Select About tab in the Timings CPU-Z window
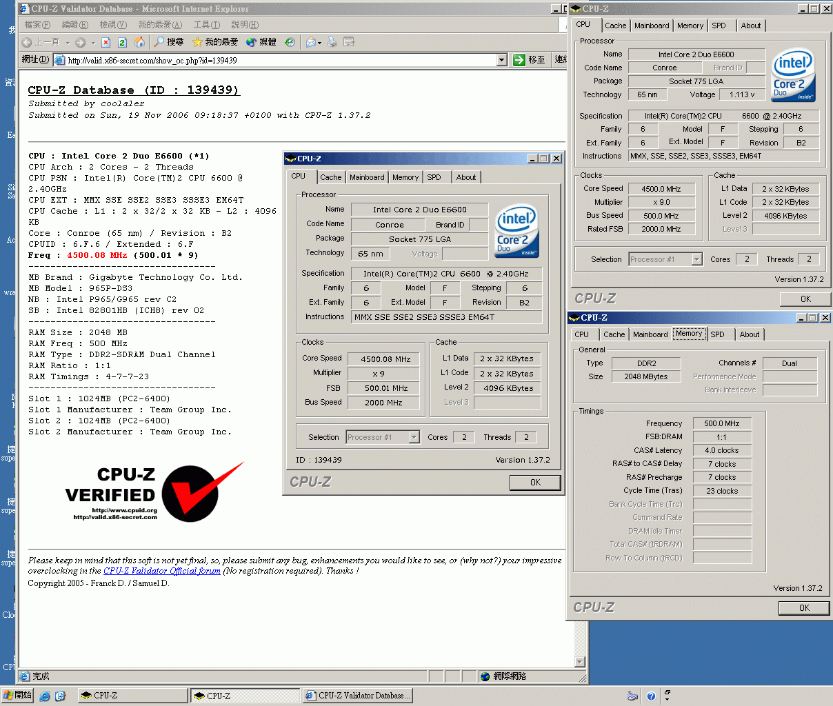This screenshot has height=706, width=833. click(x=750, y=334)
